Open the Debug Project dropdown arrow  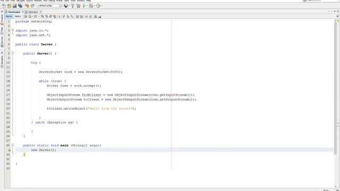[95, 6]
